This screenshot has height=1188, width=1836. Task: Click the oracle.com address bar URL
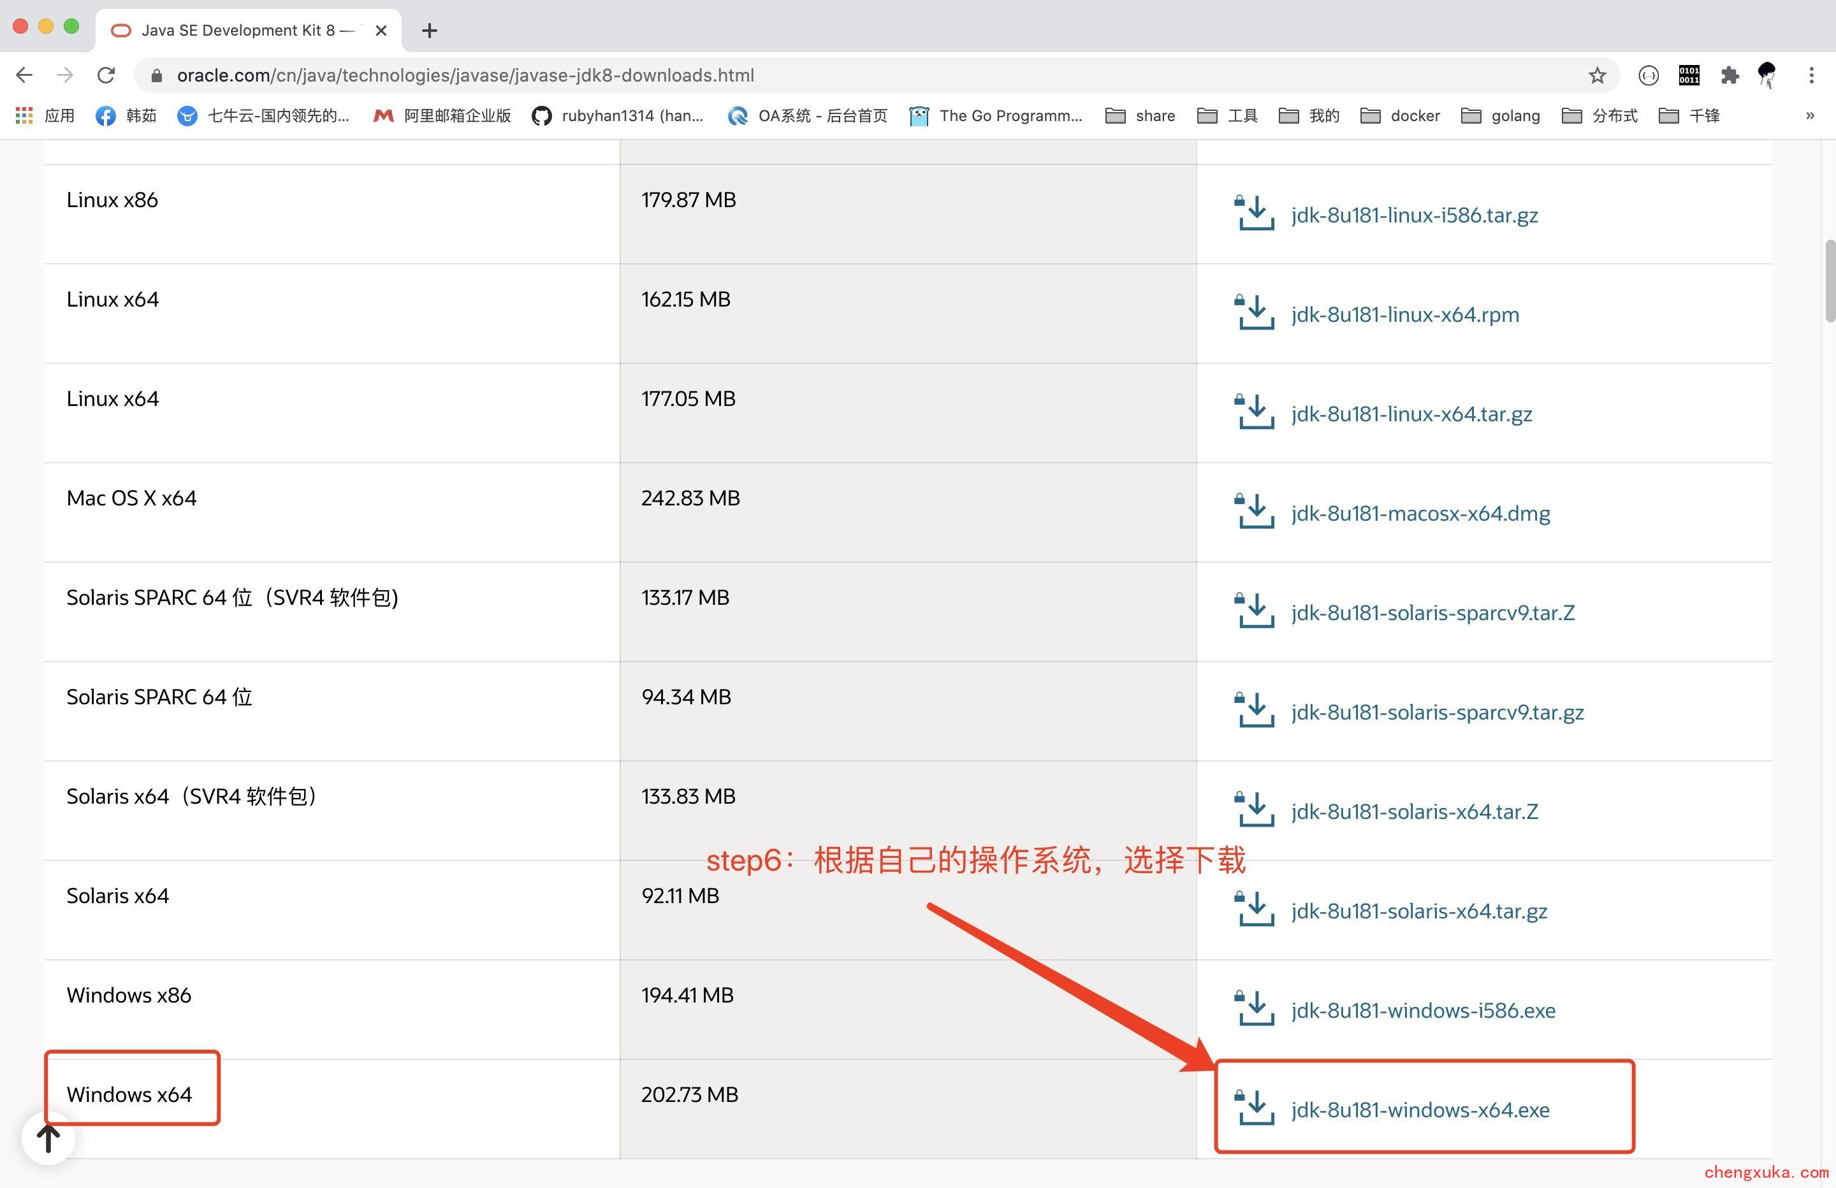pyautogui.click(x=466, y=75)
